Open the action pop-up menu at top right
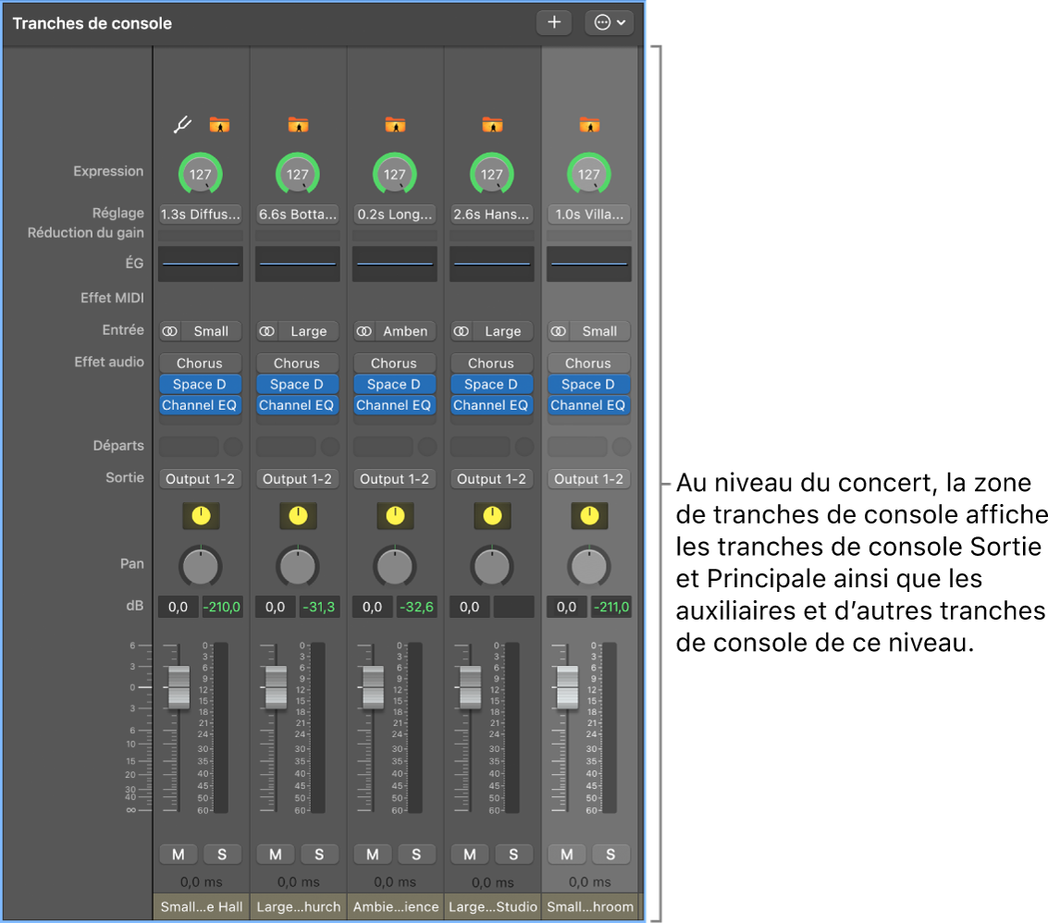The height and width of the screenshot is (923, 1060). pos(608,22)
